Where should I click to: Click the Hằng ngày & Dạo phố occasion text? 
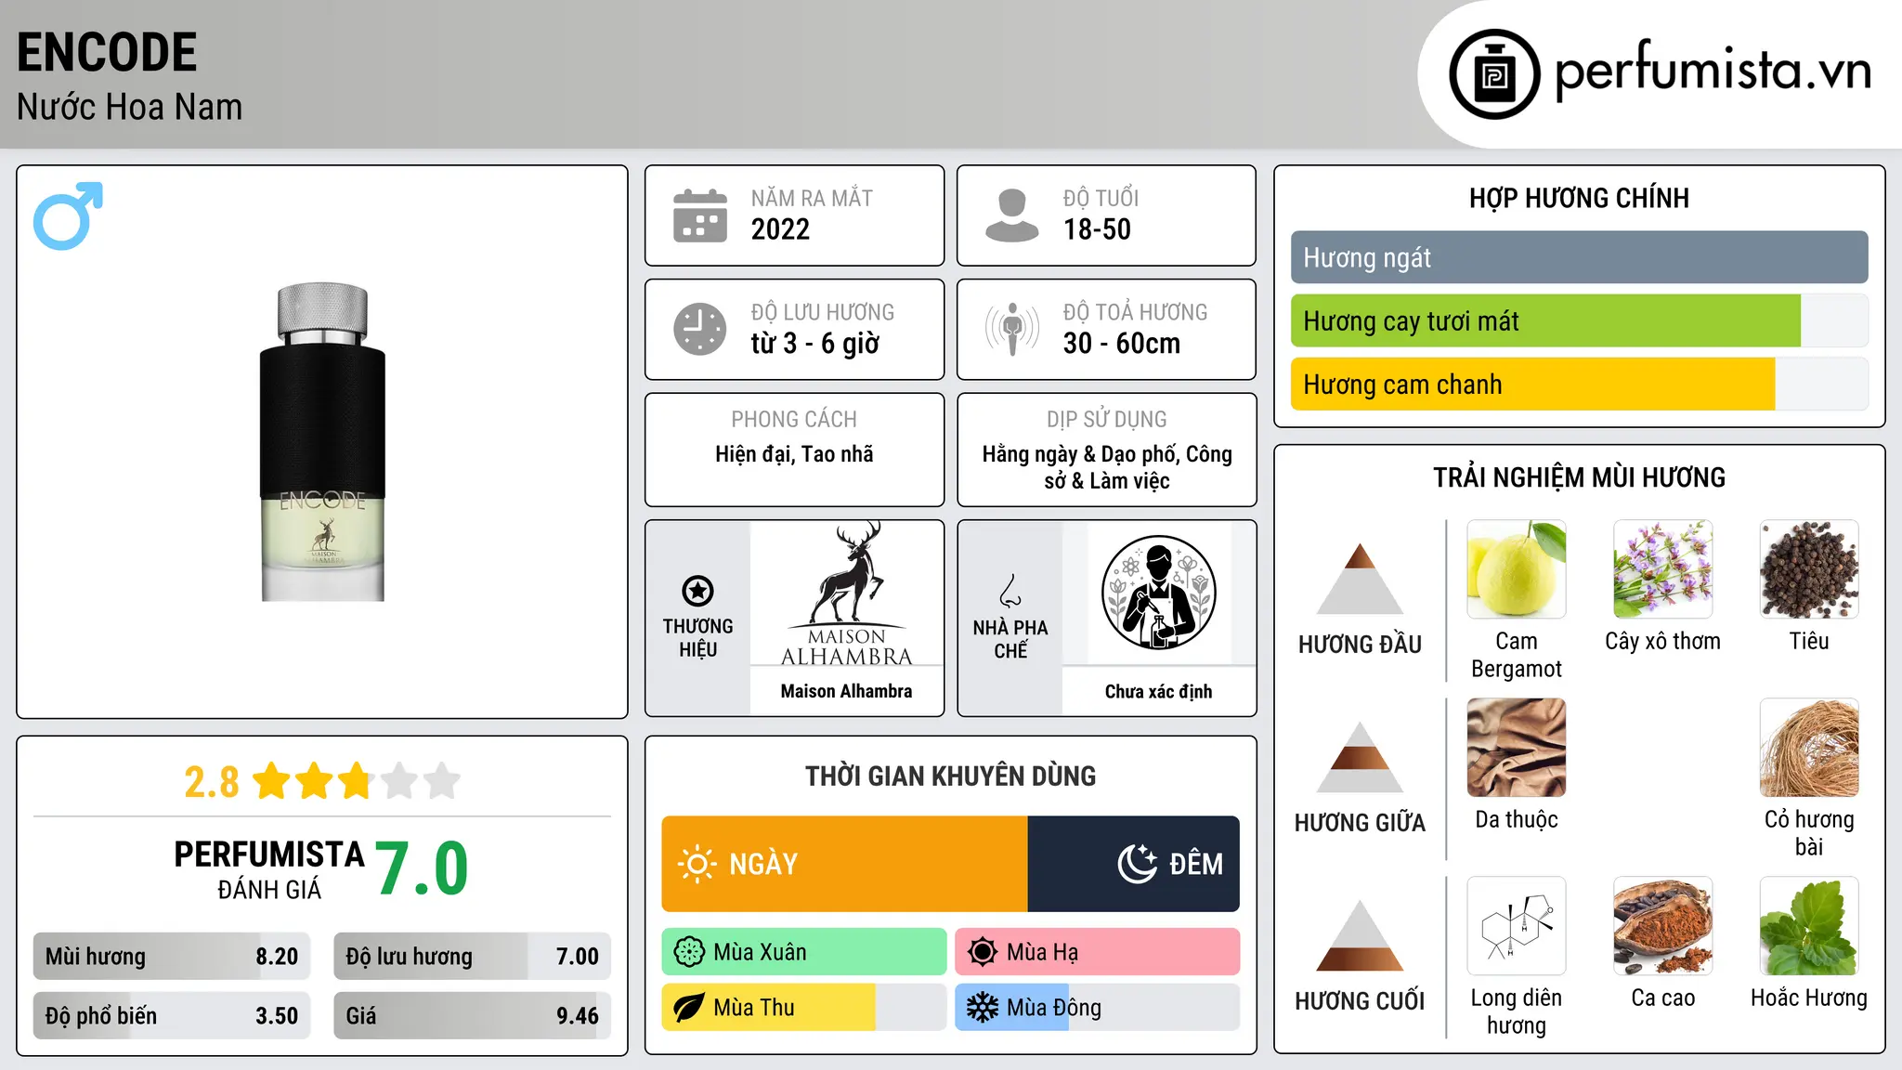(1107, 467)
